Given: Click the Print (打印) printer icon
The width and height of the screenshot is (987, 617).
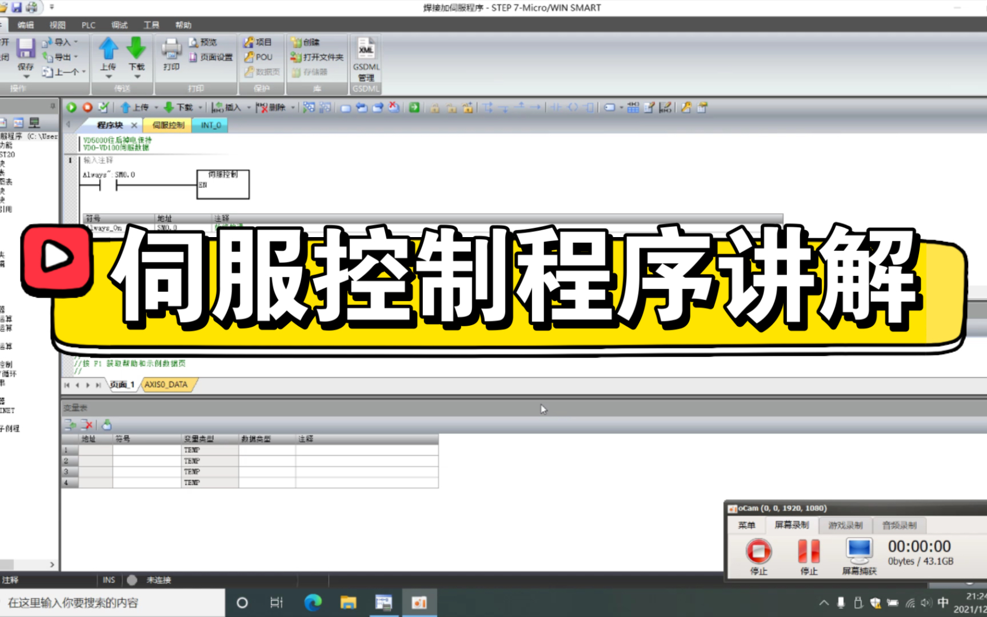Looking at the screenshot, I should pyautogui.click(x=171, y=49).
